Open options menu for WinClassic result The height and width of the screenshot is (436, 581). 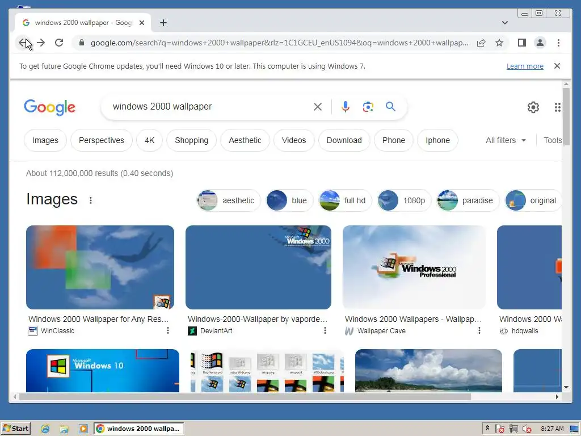[168, 330]
